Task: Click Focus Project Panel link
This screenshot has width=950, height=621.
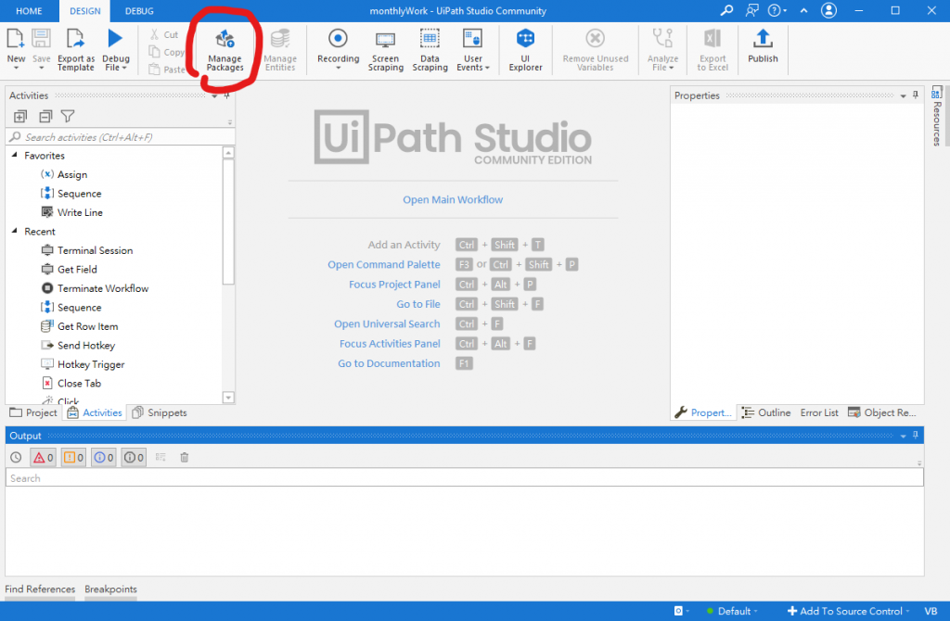Action: coord(394,285)
